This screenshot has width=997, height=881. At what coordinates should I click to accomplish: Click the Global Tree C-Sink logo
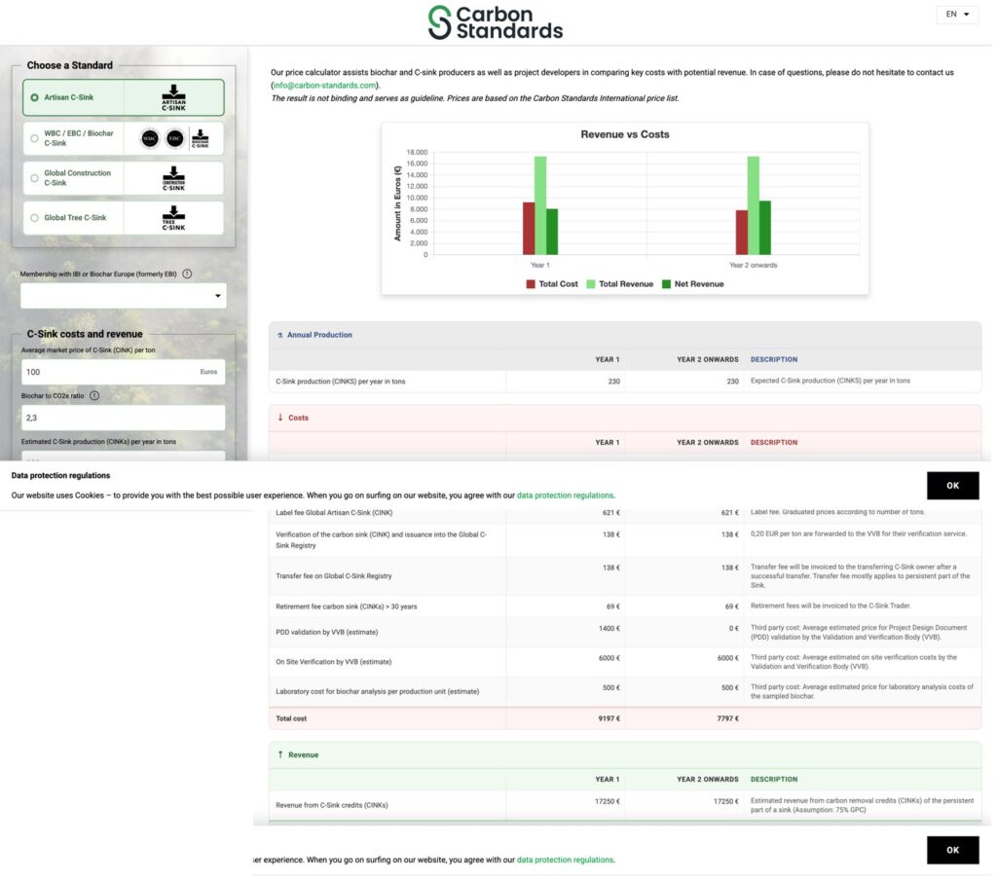click(x=173, y=218)
